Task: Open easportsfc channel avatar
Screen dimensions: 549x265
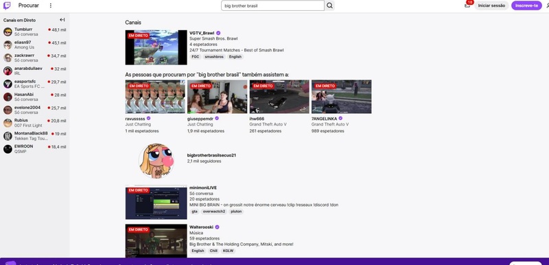Action: [8, 84]
